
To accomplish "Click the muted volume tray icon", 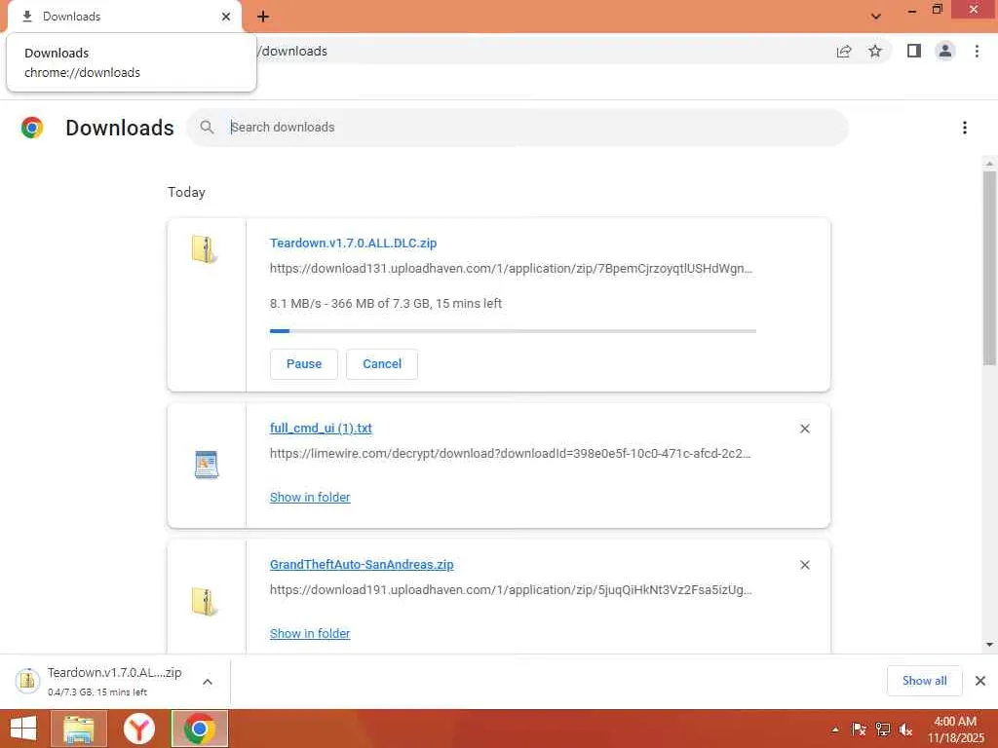I will [905, 729].
